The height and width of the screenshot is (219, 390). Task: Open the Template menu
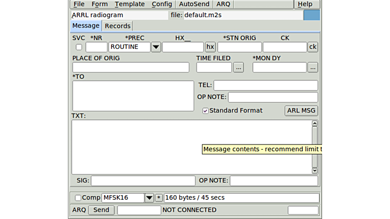pyautogui.click(x=130, y=4)
